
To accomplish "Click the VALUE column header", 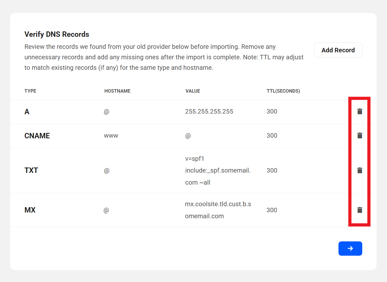I will coord(193,91).
